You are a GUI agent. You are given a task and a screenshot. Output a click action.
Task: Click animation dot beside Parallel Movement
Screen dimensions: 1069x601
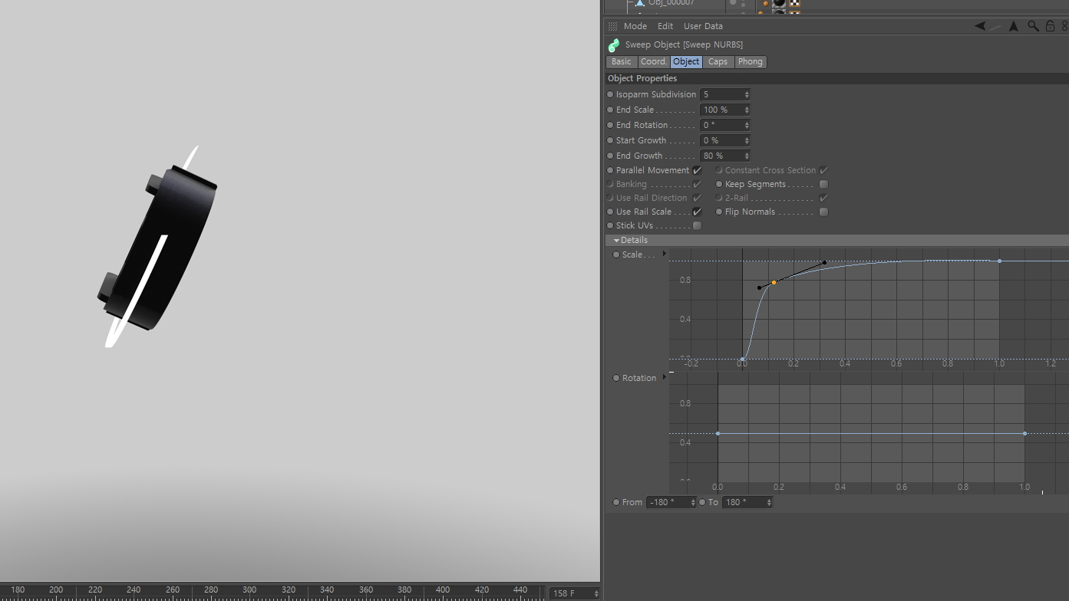[x=610, y=170]
